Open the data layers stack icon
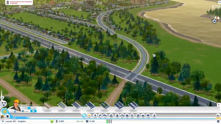 (x=218, y=121)
